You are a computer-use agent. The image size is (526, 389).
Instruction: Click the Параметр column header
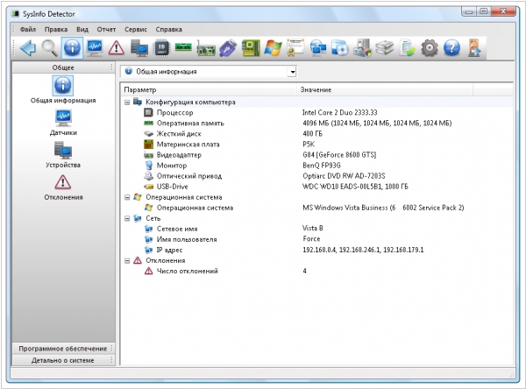(x=209, y=90)
